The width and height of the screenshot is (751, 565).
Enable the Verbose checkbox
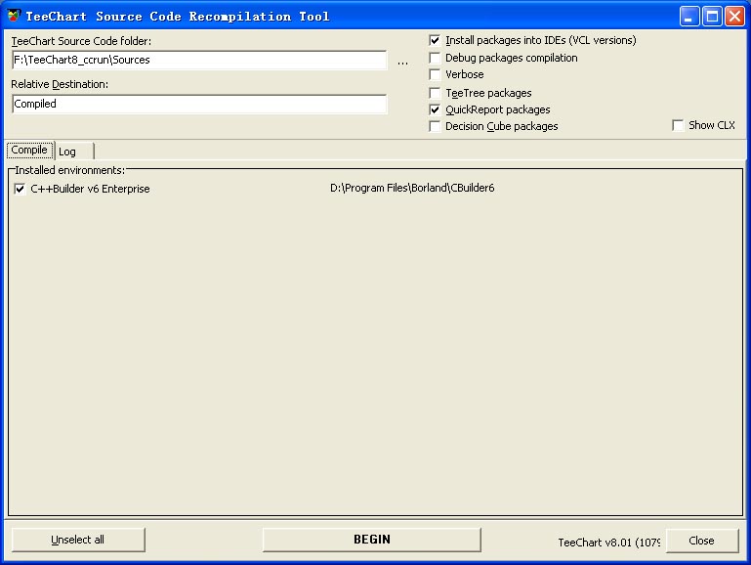[436, 74]
